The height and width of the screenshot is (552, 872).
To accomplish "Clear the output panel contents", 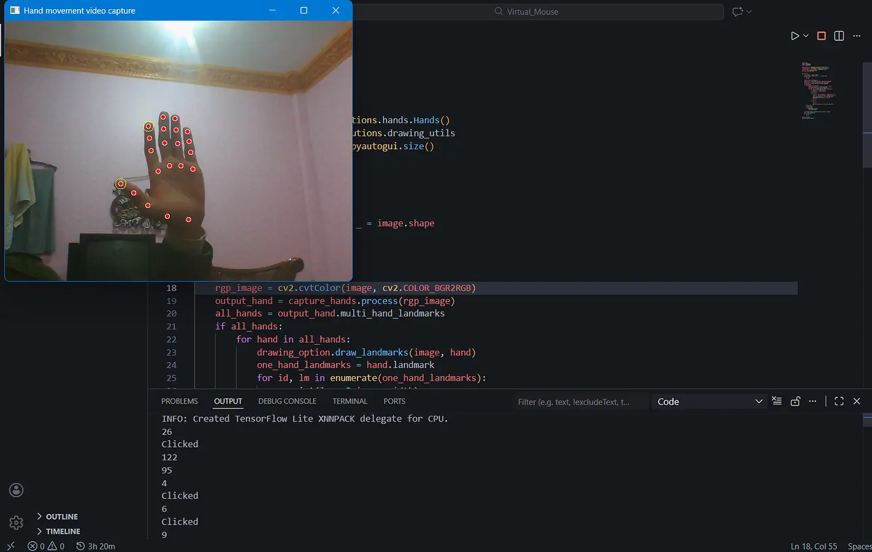I will [777, 401].
